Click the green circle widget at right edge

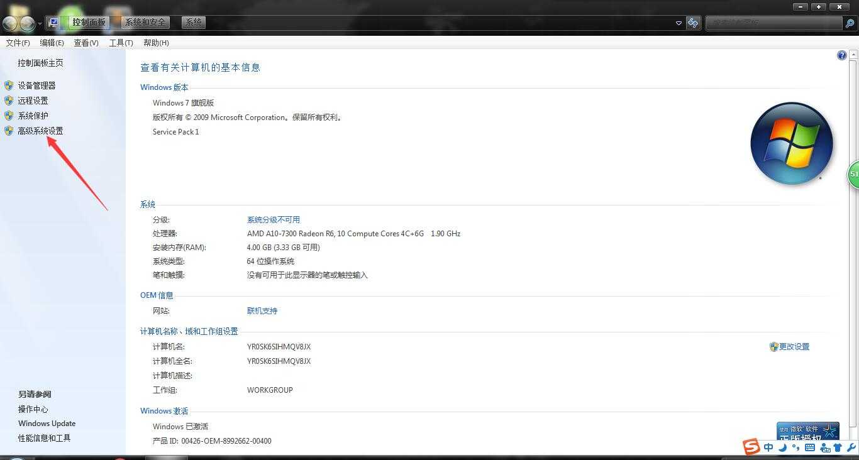[x=853, y=174]
